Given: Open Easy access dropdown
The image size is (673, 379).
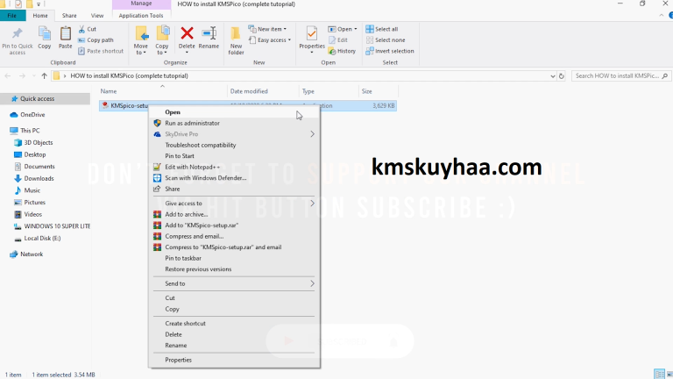Looking at the screenshot, I should coord(270,40).
